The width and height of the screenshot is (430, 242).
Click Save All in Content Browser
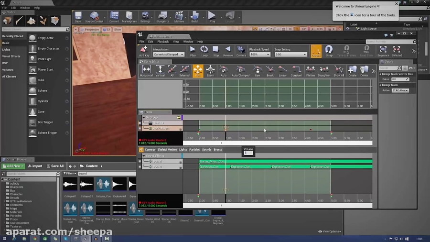[x=55, y=166]
